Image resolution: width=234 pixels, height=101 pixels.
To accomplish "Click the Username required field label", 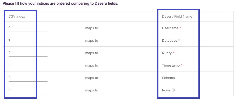I will pyautogui.click(x=170, y=28).
